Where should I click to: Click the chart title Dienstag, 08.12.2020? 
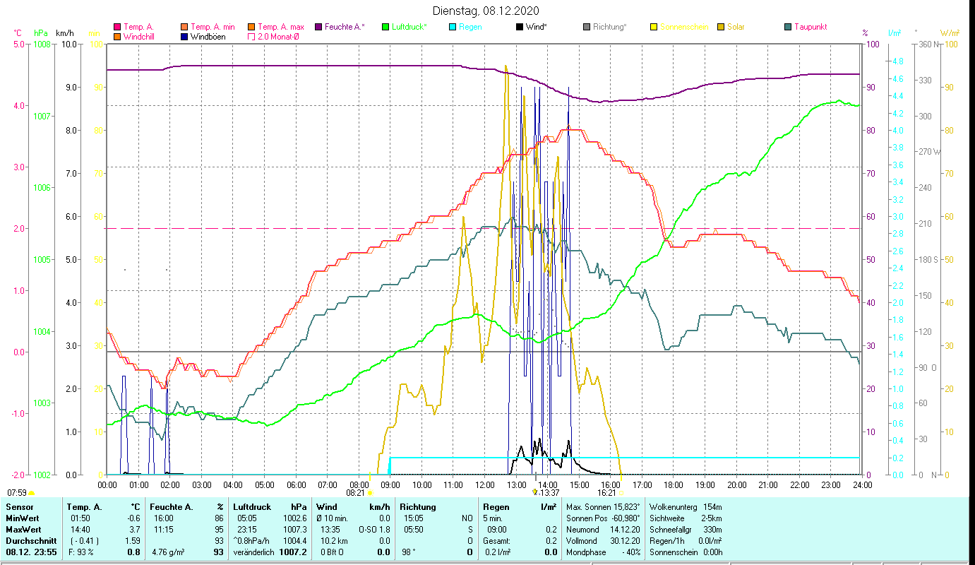click(x=487, y=11)
